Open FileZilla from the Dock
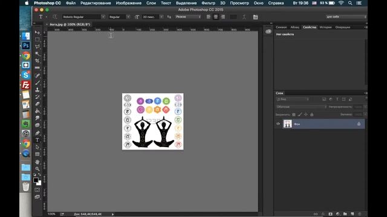Image resolution: width=387 pixels, height=217 pixels. (x=25, y=85)
